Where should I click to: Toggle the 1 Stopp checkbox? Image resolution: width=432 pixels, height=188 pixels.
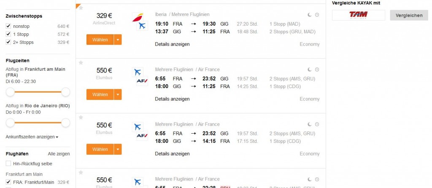coord(8,34)
